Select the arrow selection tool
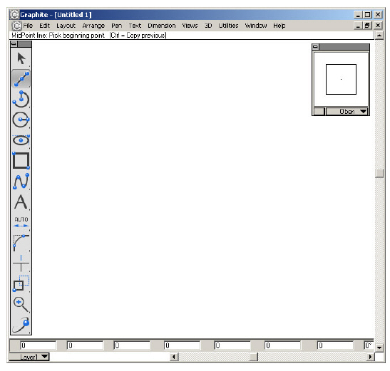Viewport: 390px width, 371px height. [x=21, y=58]
